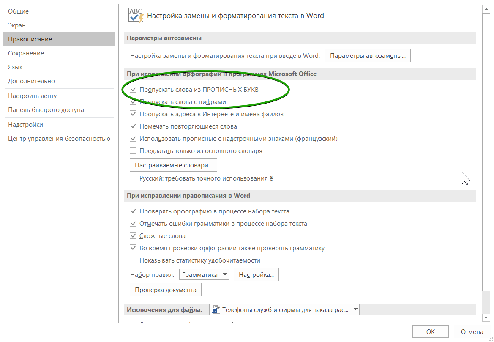Viewport: 494px width, 342px height.
Task: Open Центр управления безопасностью category
Action: (59, 138)
